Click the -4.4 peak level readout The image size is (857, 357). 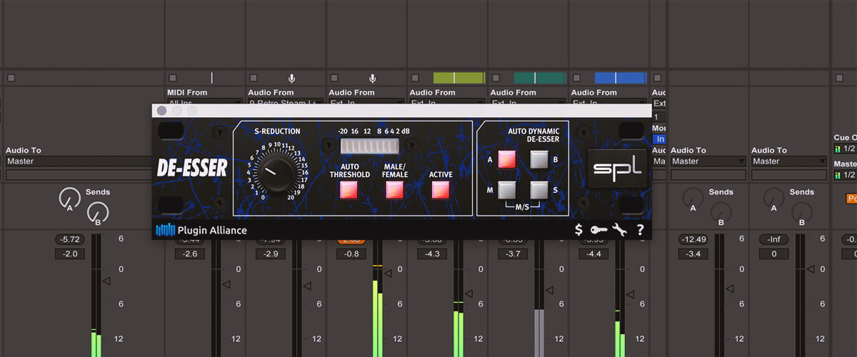(x=593, y=253)
